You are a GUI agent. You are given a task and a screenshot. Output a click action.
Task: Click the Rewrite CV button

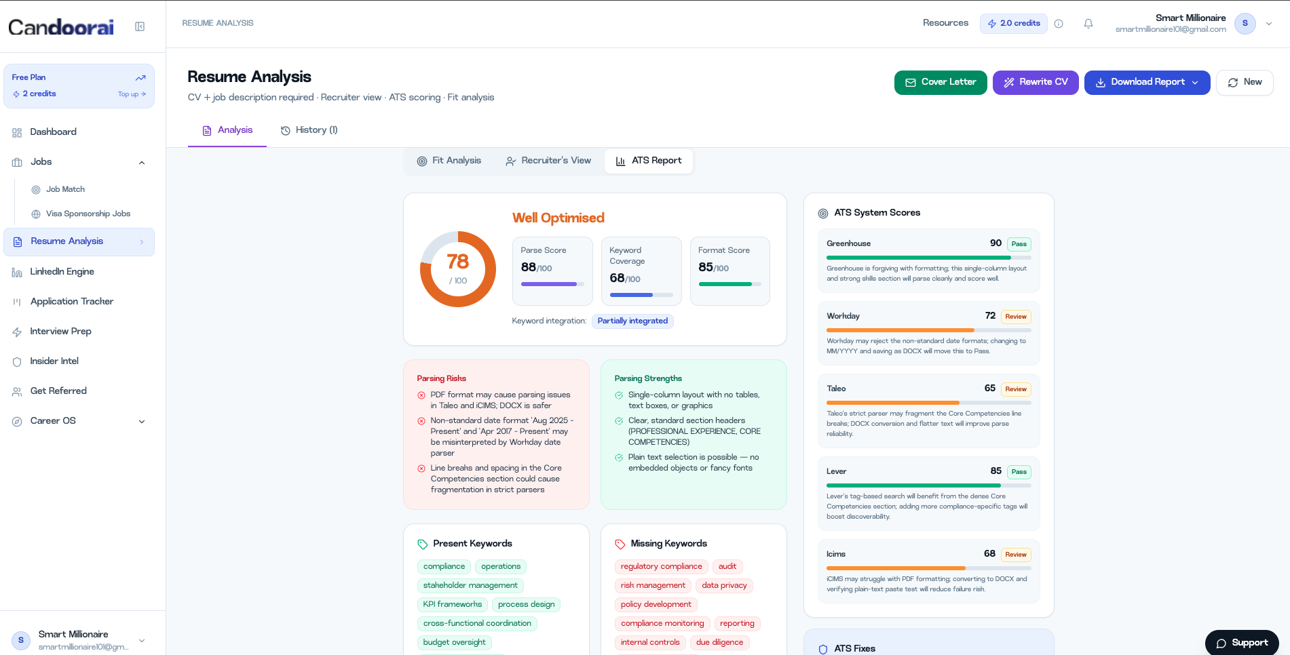[x=1036, y=83]
